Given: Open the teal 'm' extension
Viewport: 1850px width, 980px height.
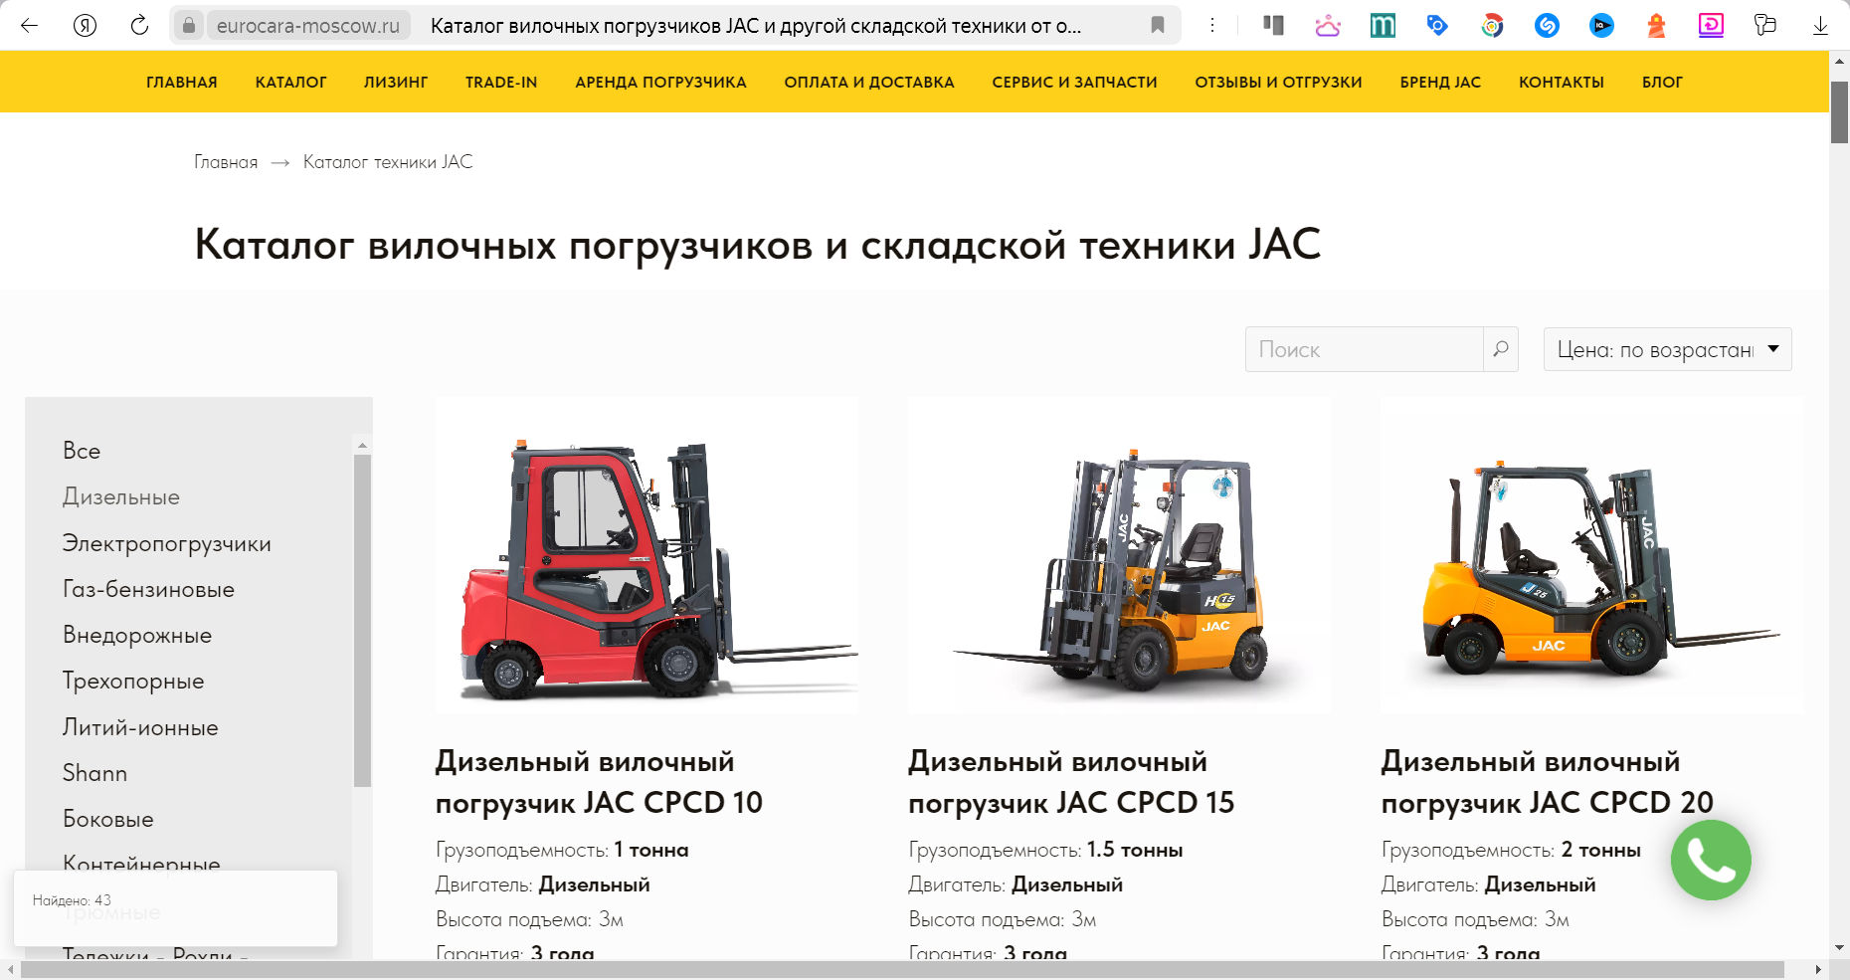Looking at the screenshot, I should tap(1383, 25).
